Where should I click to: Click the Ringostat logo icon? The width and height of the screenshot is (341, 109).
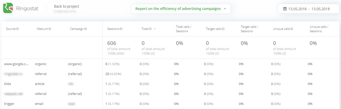[8, 9]
